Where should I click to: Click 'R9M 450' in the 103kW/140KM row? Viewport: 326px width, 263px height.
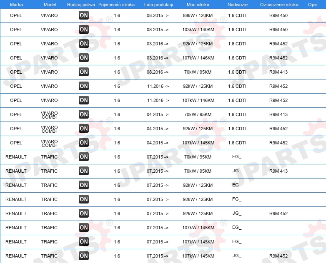pyautogui.click(x=278, y=30)
